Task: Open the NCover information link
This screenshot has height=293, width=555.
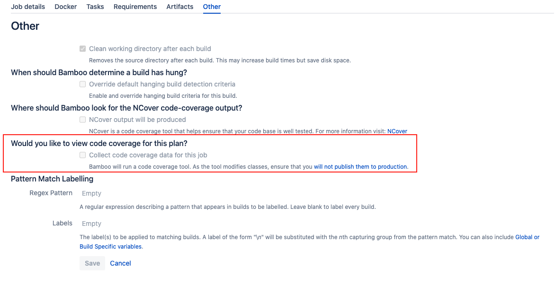Action: 397,131
